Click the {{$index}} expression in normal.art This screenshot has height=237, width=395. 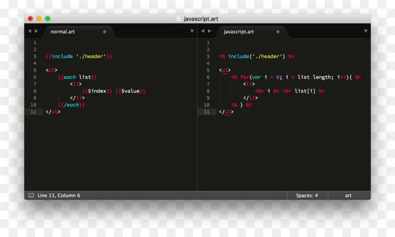tap(97, 91)
